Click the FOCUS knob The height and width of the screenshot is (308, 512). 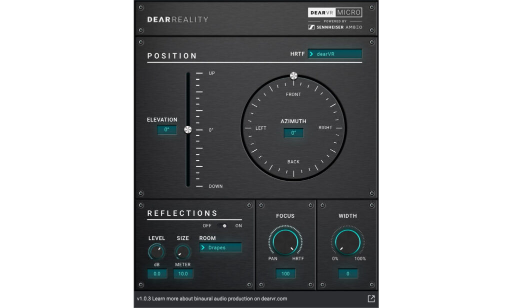(x=285, y=242)
